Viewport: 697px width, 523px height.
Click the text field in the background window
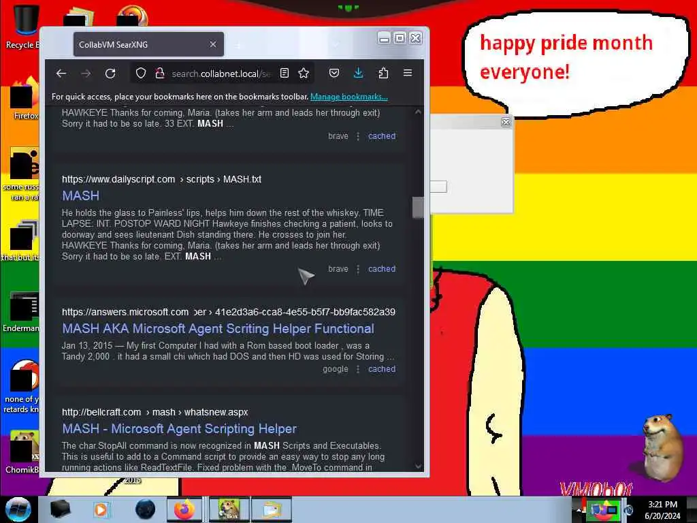coord(438,187)
